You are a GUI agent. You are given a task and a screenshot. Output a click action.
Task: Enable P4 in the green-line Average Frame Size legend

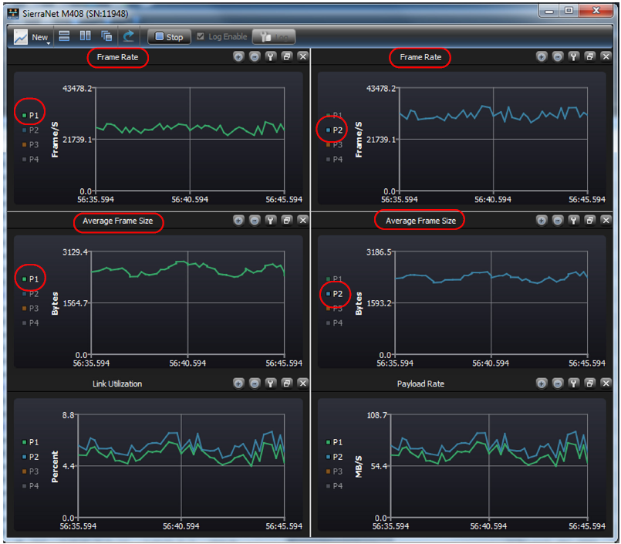coord(31,323)
